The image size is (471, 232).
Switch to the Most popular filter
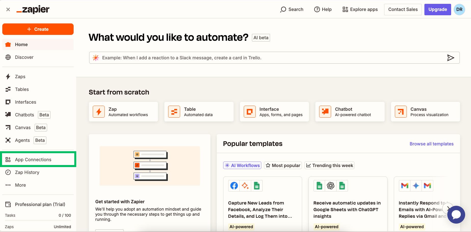[x=283, y=165]
